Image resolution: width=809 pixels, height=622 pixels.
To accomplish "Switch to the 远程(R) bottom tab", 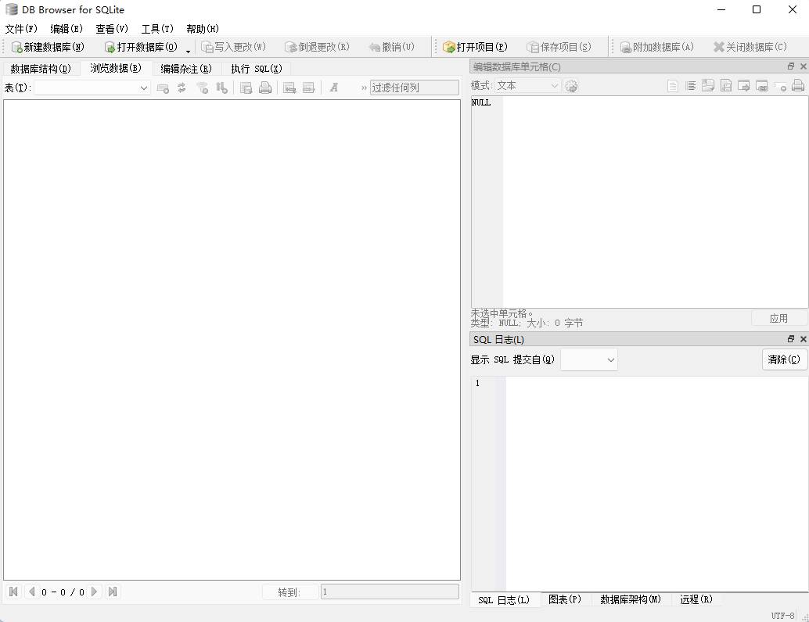I will (696, 599).
